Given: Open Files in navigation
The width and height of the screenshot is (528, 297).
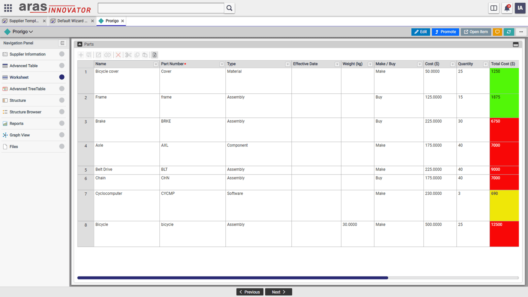Looking at the screenshot, I should (x=33, y=147).
